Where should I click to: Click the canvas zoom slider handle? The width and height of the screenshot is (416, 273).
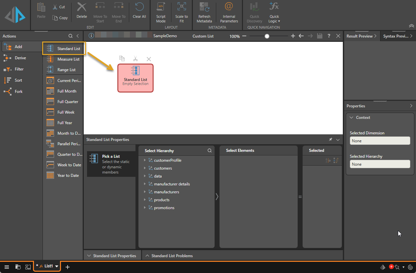pyautogui.click(x=267, y=36)
